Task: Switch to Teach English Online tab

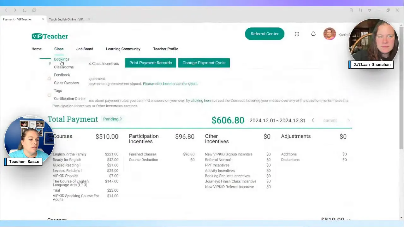Action: tap(67, 19)
